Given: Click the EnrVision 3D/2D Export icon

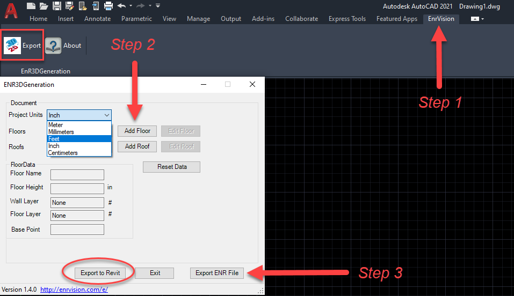Looking at the screenshot, I should [12, 46].
